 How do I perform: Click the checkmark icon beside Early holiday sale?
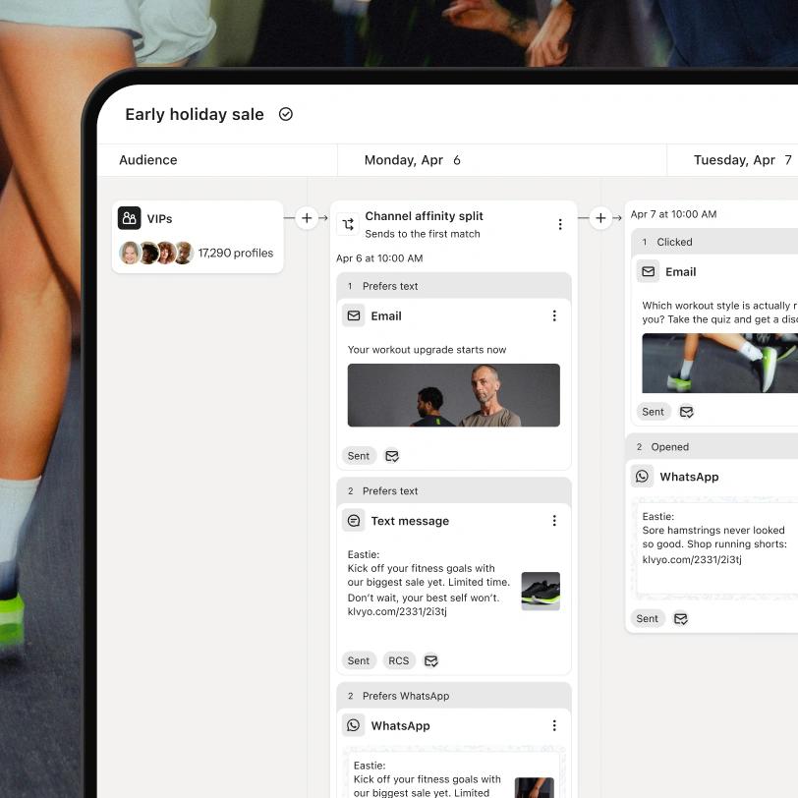[x=286, y=114]
